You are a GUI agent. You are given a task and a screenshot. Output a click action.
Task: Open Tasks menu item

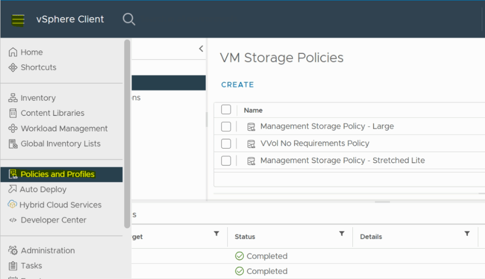click(x=31, y=266)
